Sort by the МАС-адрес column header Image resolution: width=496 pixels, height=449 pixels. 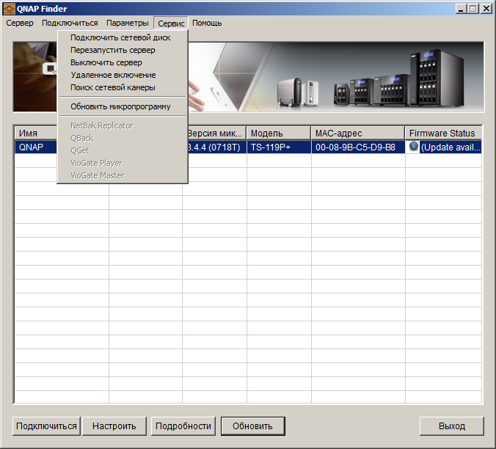pyautogui.click(x=358, y=133)
